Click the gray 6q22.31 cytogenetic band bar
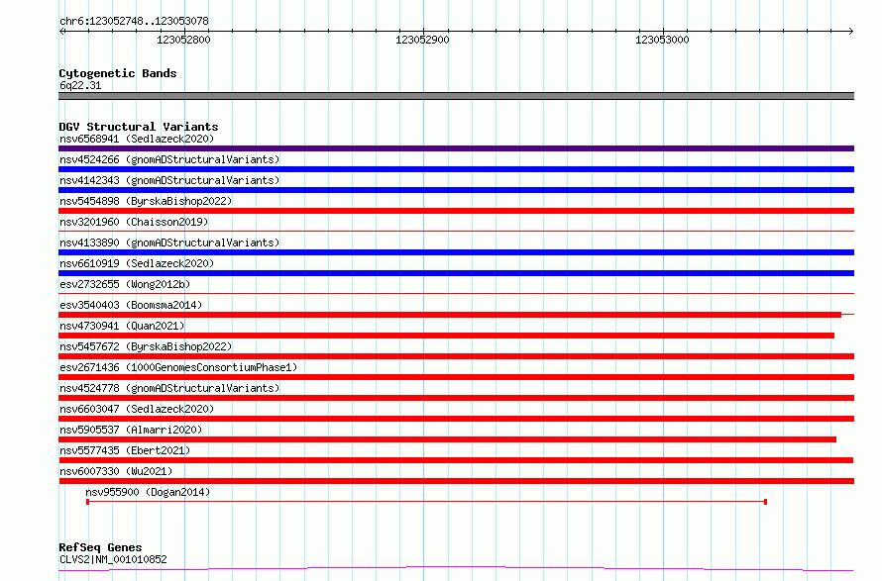Screen dimensions: 882x581 tap(456, 96)
